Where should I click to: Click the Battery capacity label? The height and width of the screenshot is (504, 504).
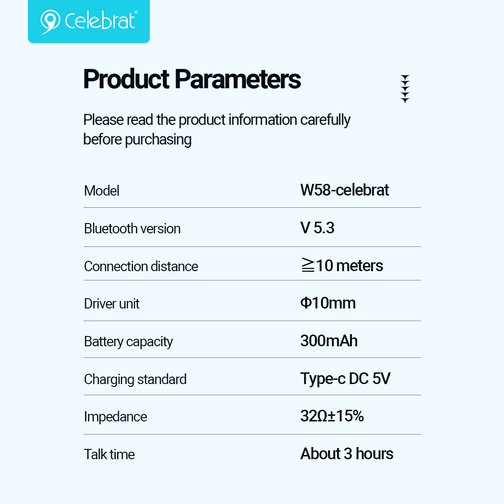[128, 342]
